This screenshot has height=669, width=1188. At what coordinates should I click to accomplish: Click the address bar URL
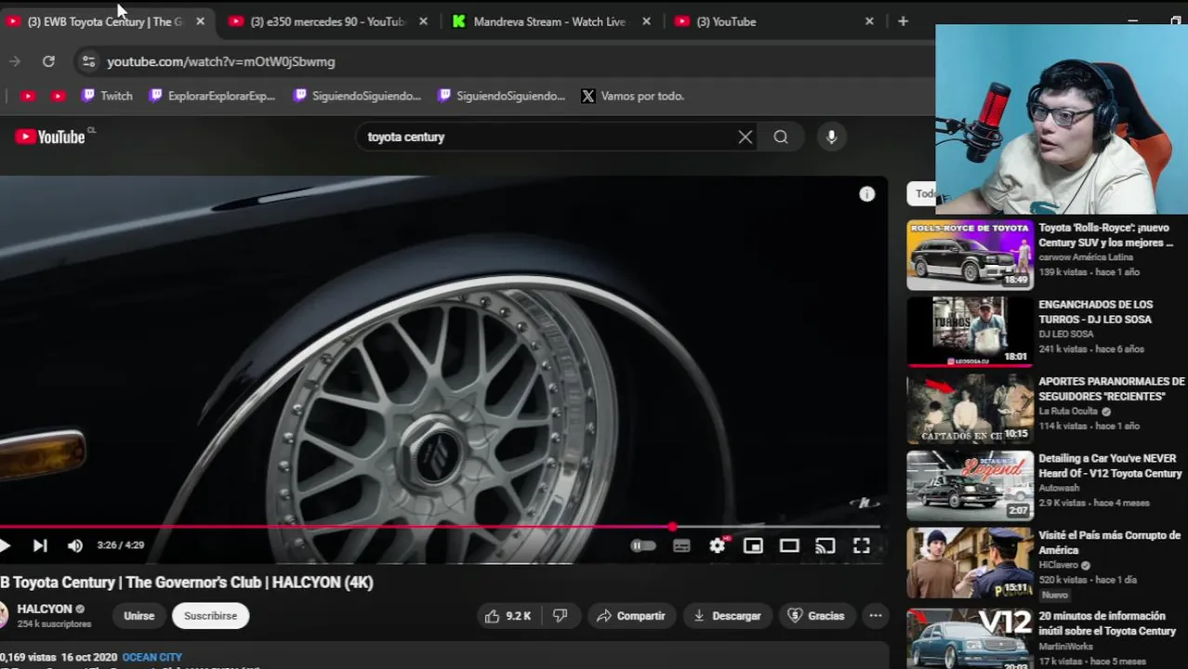tap(221, 61)
